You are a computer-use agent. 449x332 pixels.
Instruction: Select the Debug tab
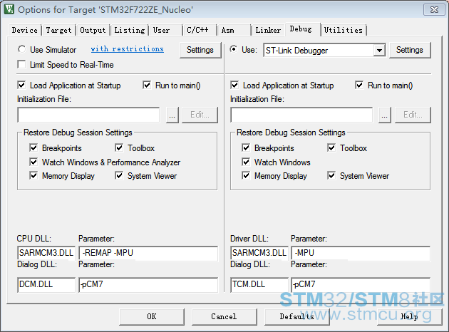coord(301,29)
